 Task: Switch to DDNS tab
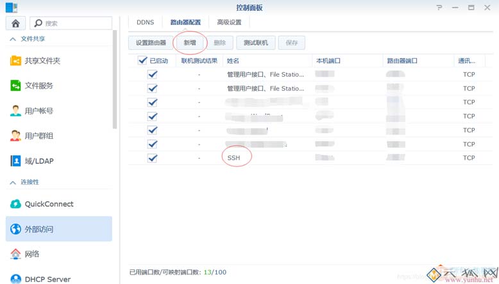[x=145, y=22]
